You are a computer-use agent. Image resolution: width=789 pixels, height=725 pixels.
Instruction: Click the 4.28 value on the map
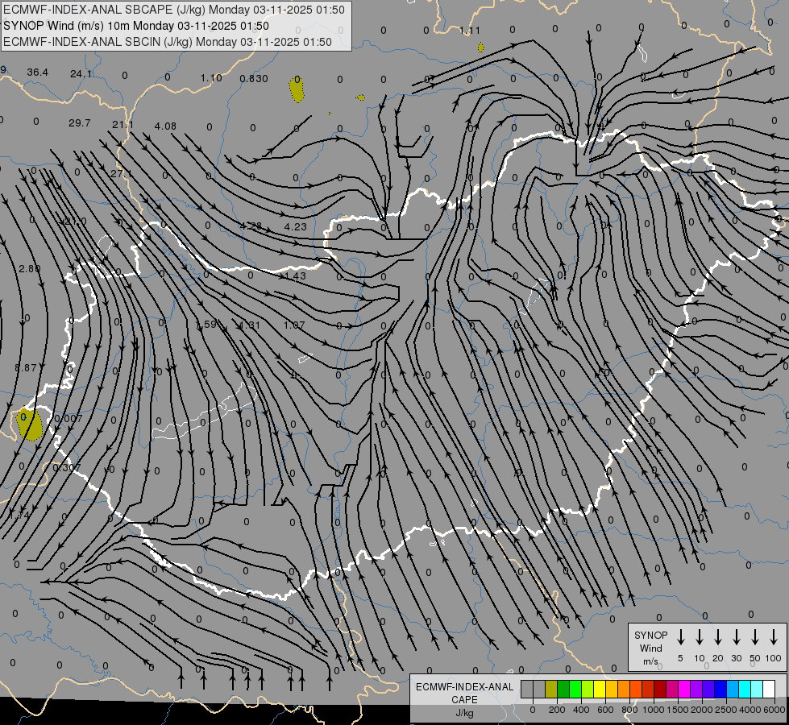click(x=251, y=226)
